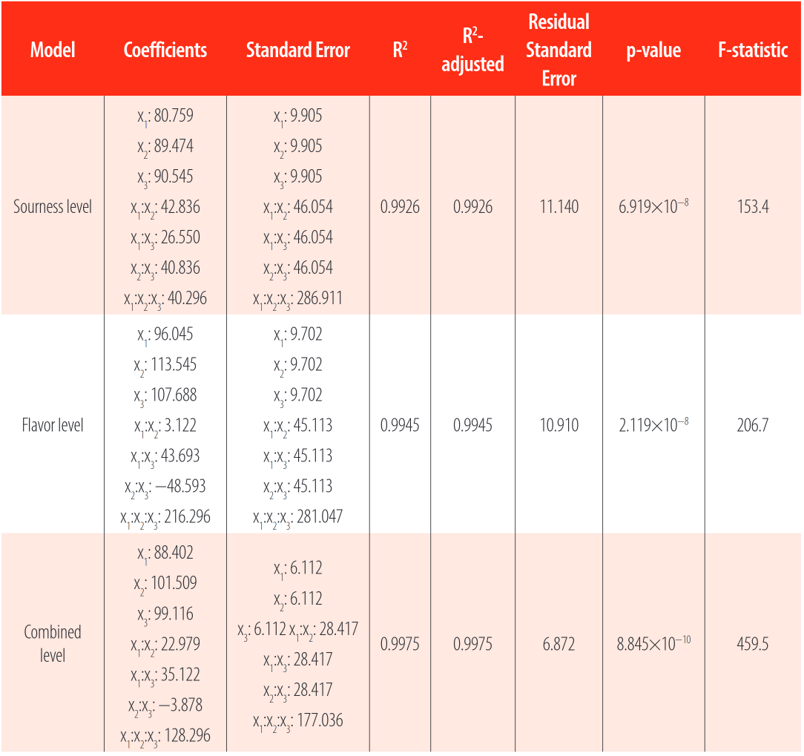Click the F-statistic column header
The width and height of the screenshot is (804, 756).
[x=752, y=50]
